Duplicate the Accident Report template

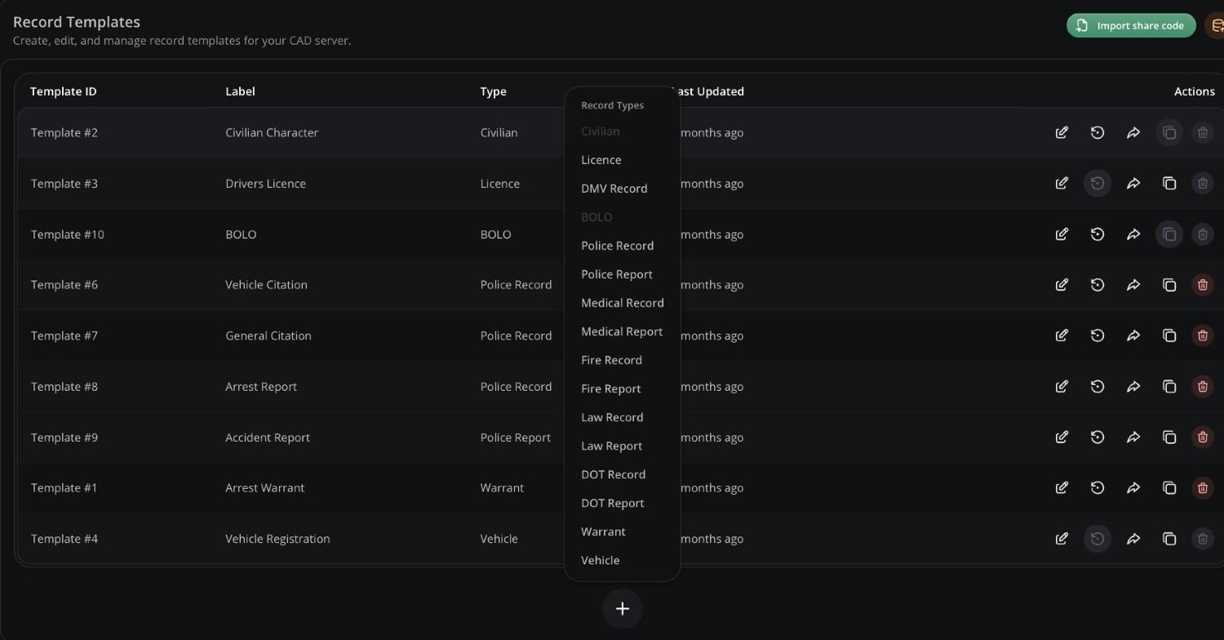[1169, 438]
